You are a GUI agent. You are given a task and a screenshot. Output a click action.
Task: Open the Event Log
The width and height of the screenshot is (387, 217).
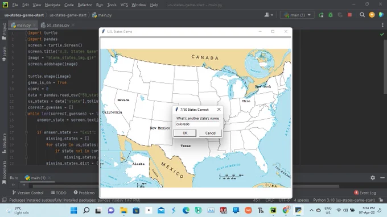(365, 193)
